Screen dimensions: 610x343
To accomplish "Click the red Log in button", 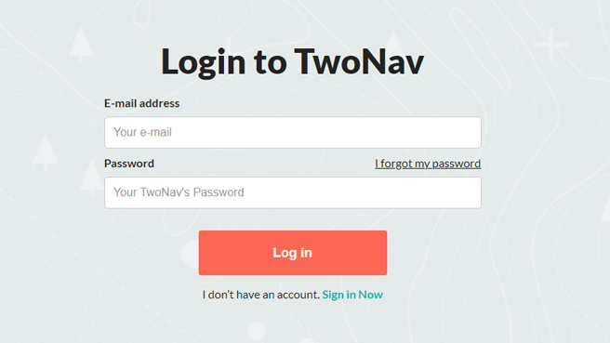I will click(293, 253).
